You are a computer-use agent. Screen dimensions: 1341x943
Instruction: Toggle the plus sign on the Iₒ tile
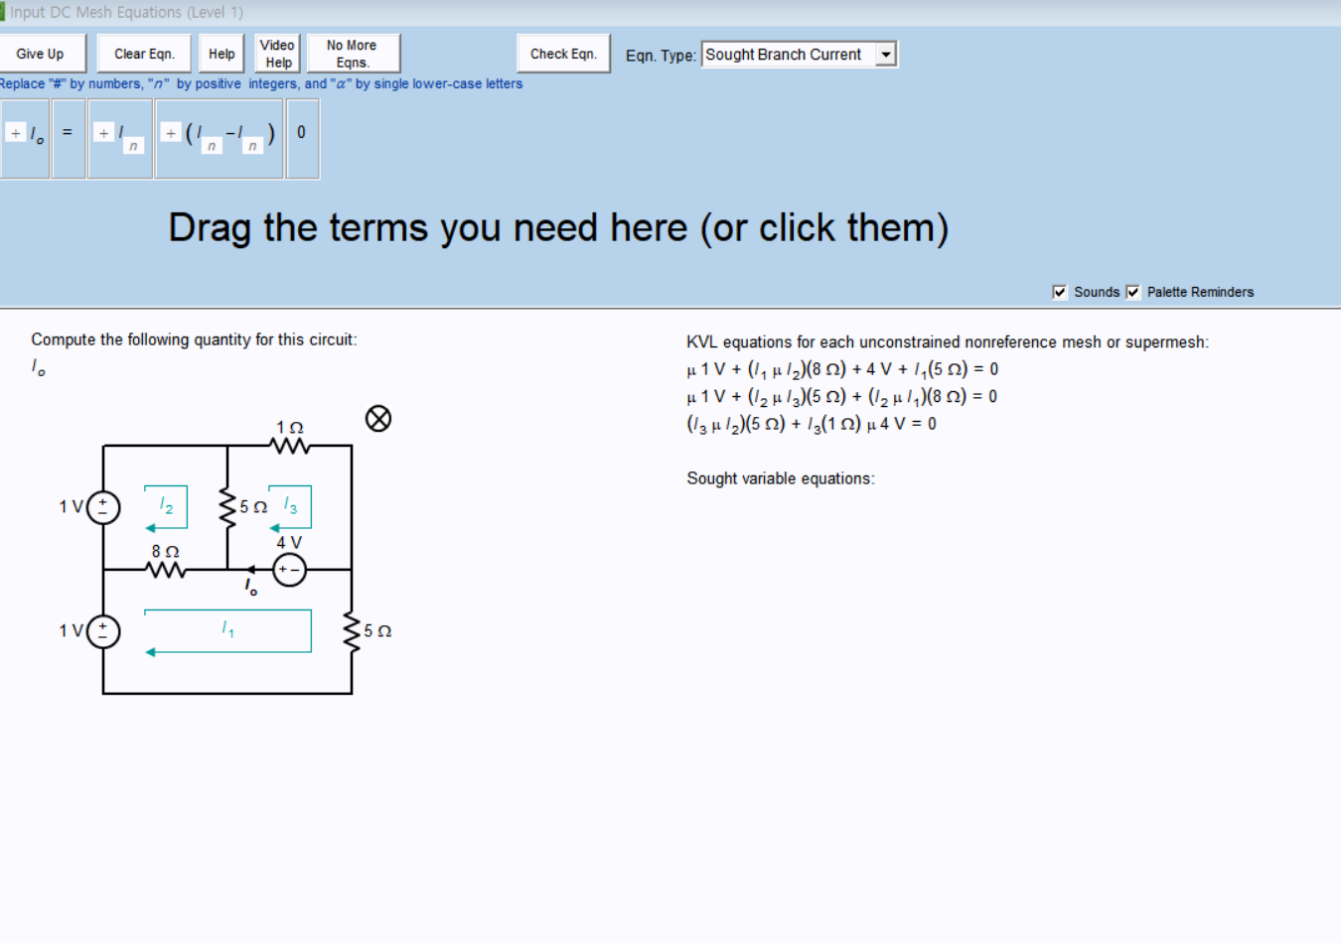point(15,131)
